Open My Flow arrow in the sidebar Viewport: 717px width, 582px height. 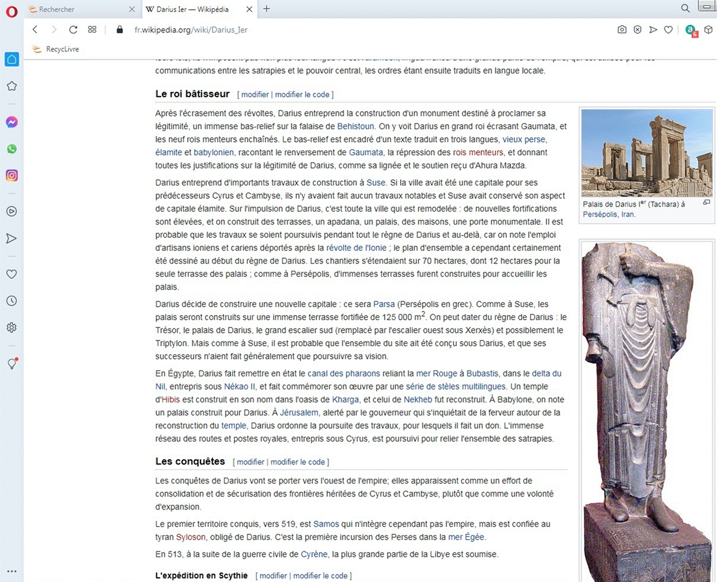pos(12,238)
